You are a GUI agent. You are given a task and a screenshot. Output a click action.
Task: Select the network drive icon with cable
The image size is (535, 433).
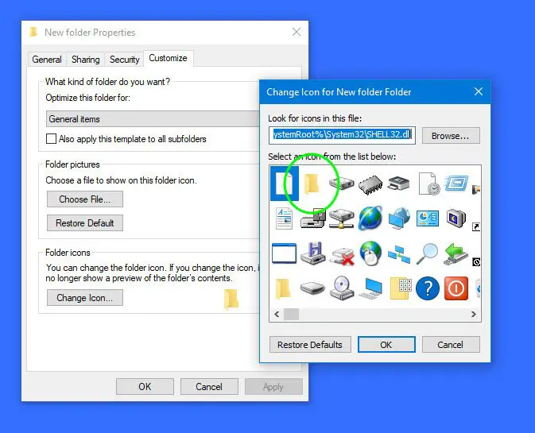tap(342, 218)
